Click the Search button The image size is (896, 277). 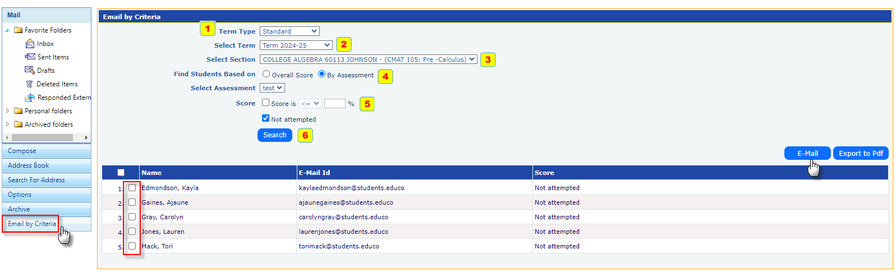point(275,135)
